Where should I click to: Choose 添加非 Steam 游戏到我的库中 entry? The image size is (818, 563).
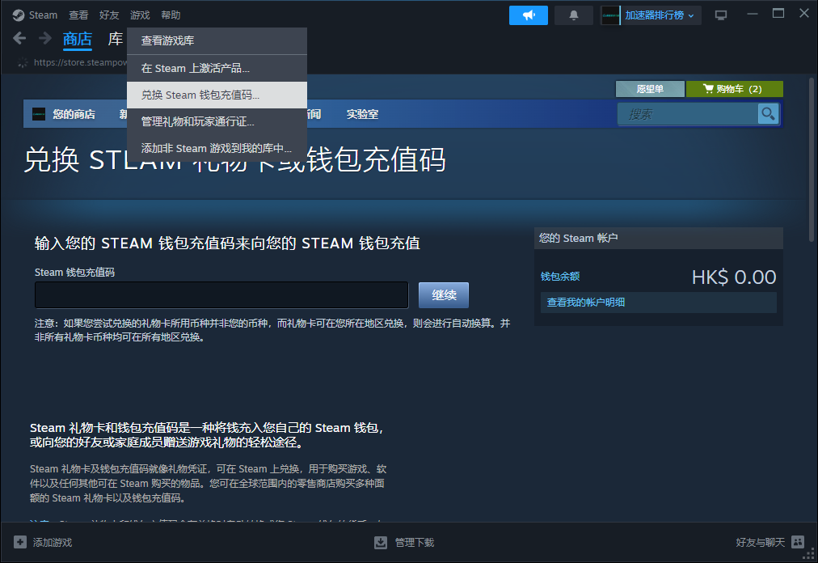[217, 148]
